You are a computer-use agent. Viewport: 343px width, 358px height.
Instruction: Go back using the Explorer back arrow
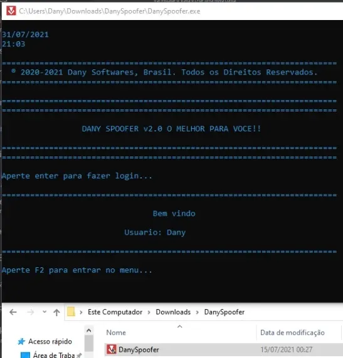point(13,312)
